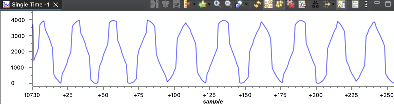The image size is (394, 104).
Task: Click the refresh graph arrows icon
Action: (x=257, y=4)
